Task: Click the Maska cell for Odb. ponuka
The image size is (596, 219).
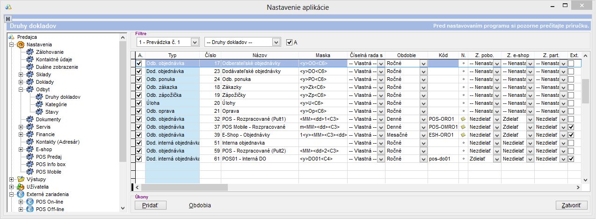Action: pyautogui.click(x=322, y=79)
